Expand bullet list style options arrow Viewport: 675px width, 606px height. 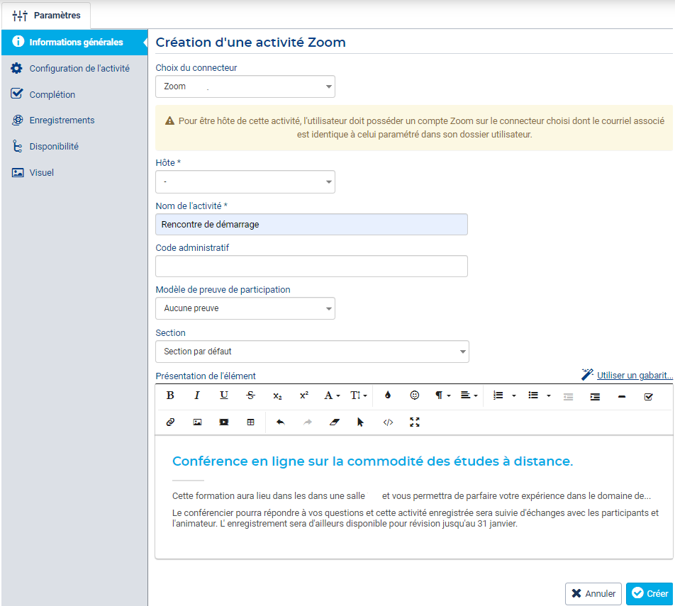pyautogui.click(x=549, y=395)
